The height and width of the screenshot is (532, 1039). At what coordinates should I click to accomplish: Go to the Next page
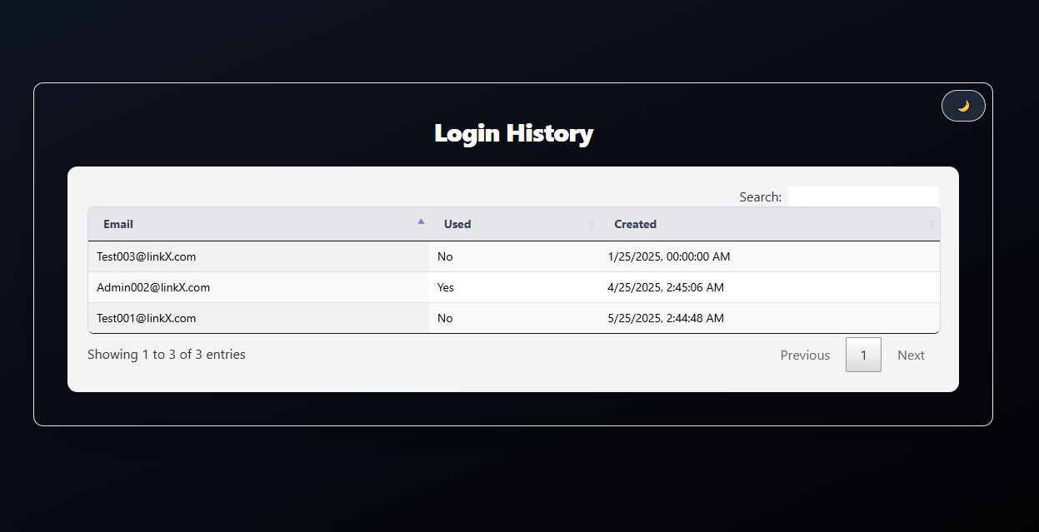(x=911, y=355)
